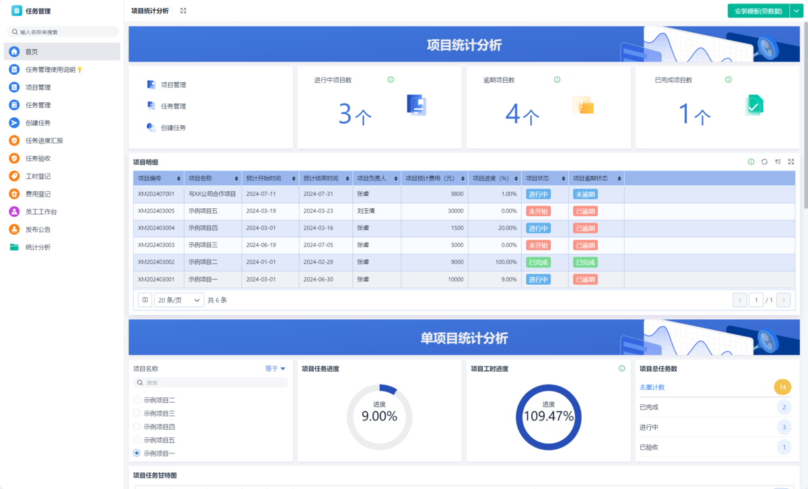The image size is (808, 489).
Task: Expand 项目明细 table to fullscreen
Action: tap(791, 162)
